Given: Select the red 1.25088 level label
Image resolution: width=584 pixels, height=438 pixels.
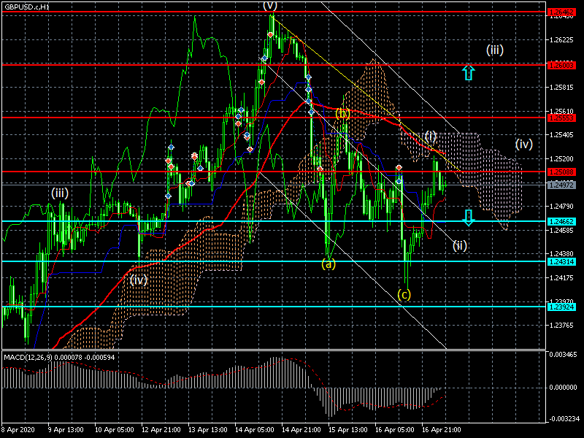Looking at the screenshot, I should tap(561, 172).
